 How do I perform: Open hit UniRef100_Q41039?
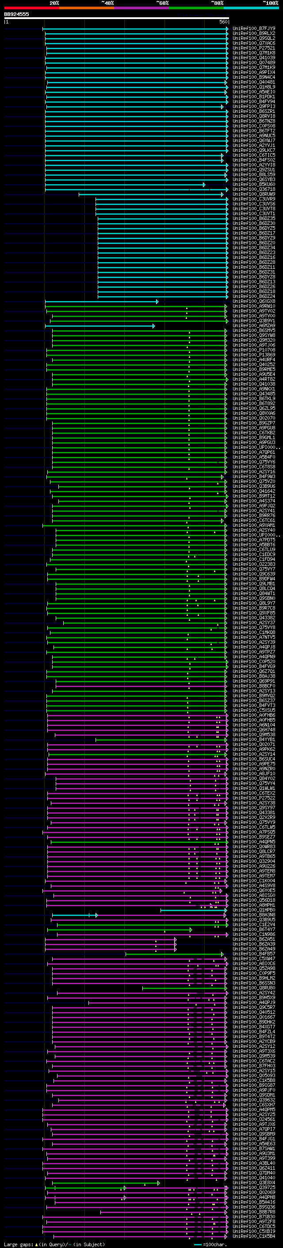(x=254, y=58)
